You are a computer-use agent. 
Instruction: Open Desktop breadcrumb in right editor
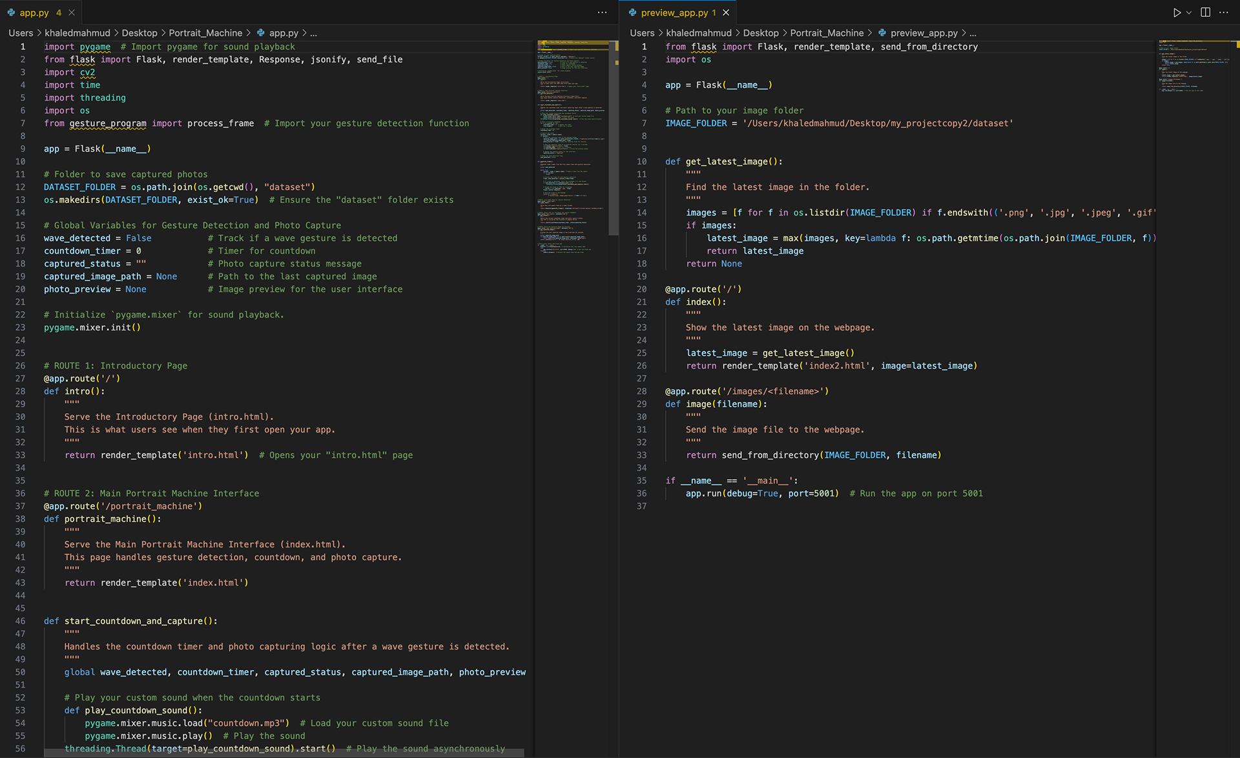(761, 33)
